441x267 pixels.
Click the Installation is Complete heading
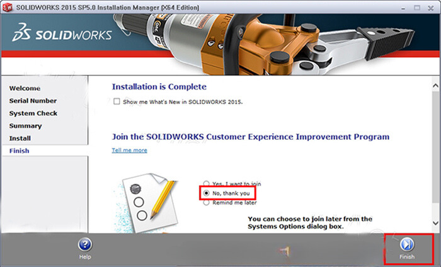[159, 86]
